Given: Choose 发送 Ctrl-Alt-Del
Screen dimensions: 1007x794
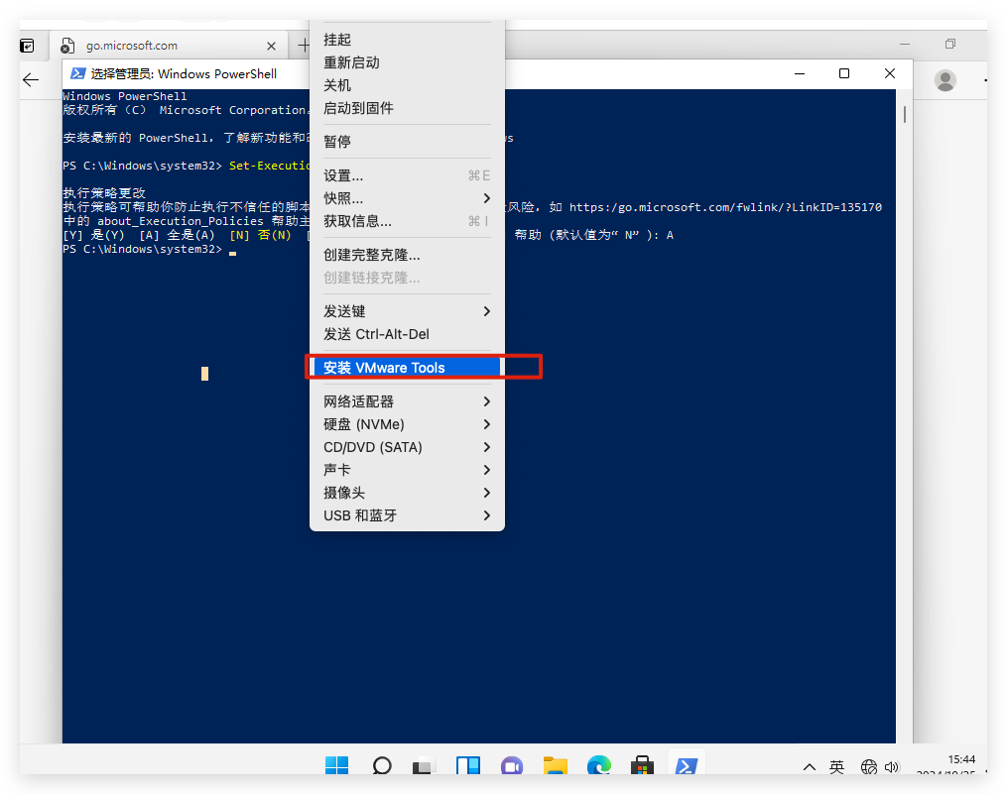Looking at the screenshot, I should tap(407, 334).
